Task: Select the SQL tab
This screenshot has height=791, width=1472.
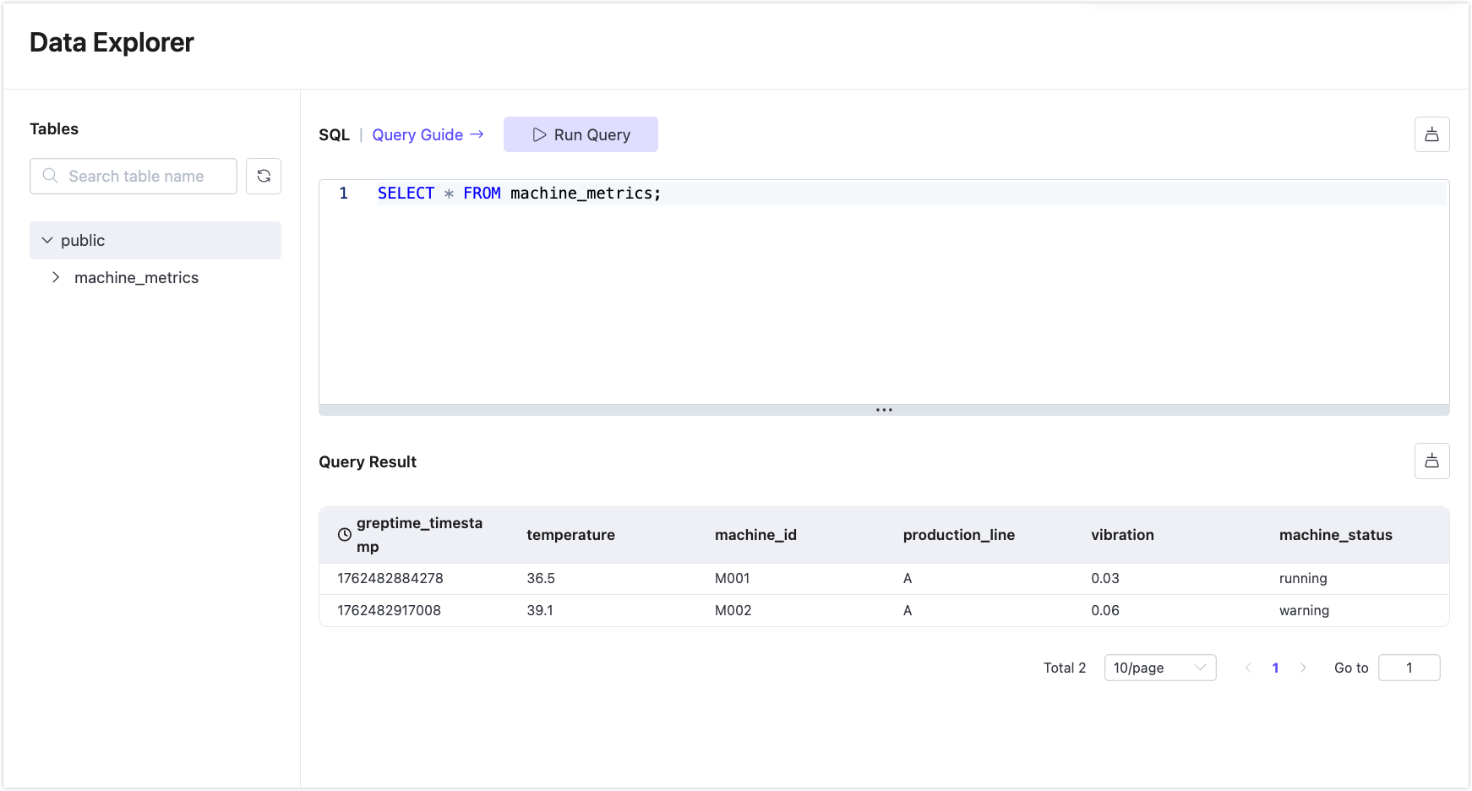Action: pyautogui.click(x=334, y=134)
